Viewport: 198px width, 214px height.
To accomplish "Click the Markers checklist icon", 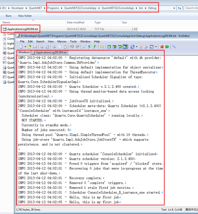I will point(152,47).
